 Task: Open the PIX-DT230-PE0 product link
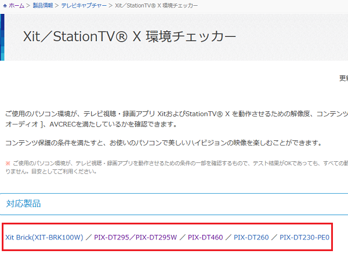pos(304,237)
